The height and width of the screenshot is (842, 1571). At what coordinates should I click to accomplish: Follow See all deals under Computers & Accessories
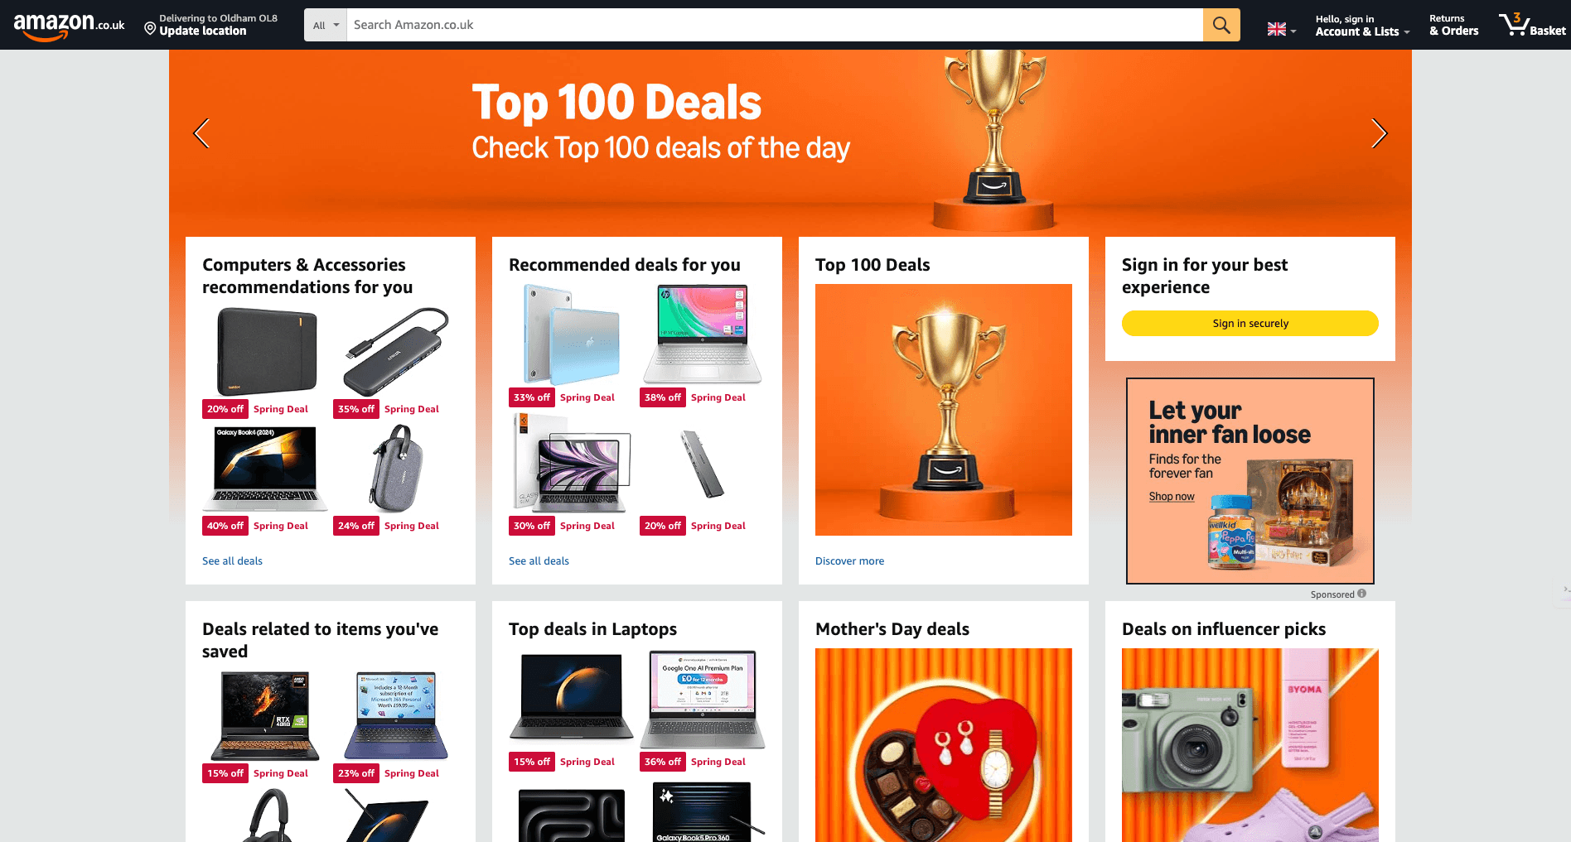pyautogui.click(x=232, y=561)
